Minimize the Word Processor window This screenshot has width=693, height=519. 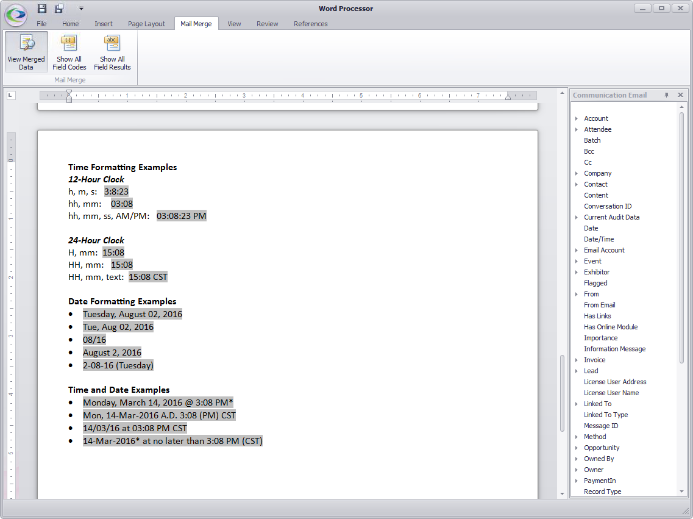[642, 8]
